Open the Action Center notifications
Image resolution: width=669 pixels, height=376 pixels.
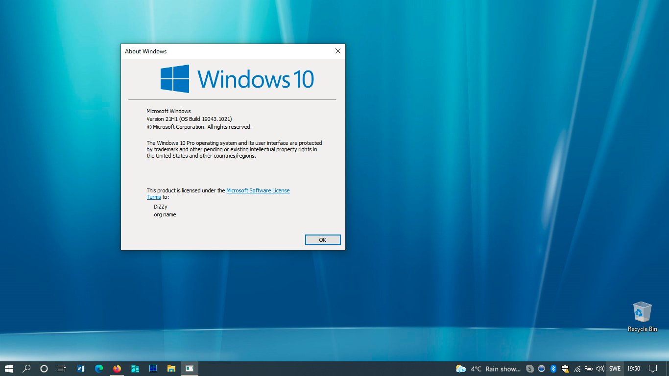tap(653, 369)
